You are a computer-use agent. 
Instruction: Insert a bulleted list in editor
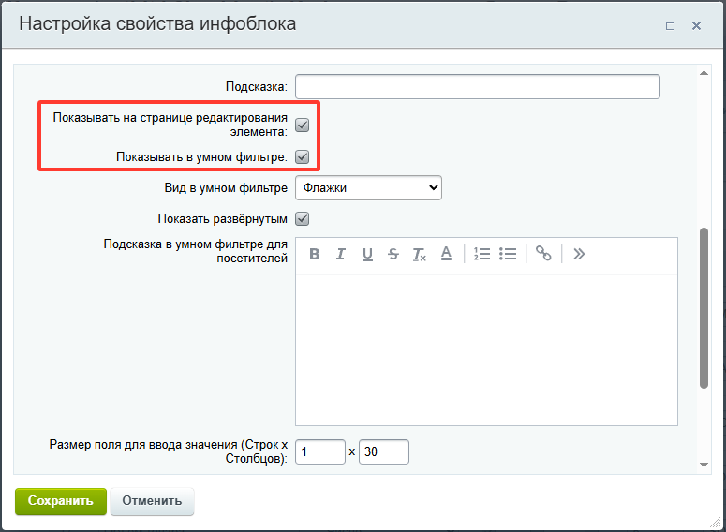[508, 254]
